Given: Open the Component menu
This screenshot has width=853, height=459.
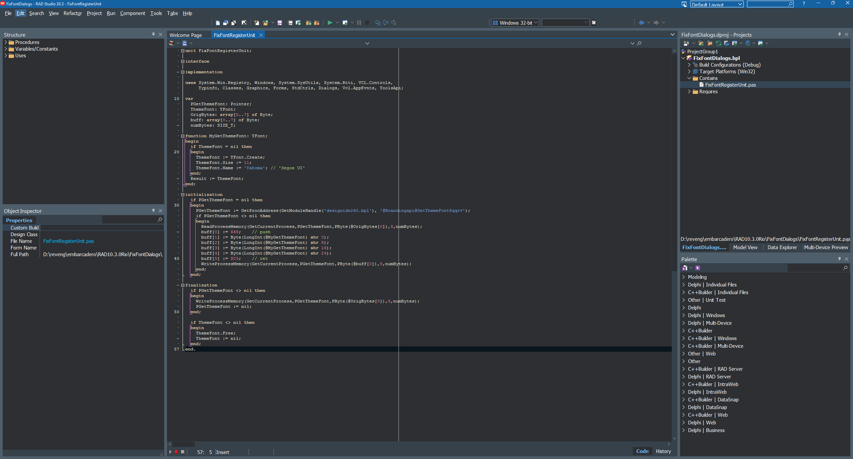Looking at the screenshot, I should [133, 13].
